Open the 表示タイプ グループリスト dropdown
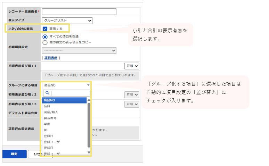The image size is (269, 166). (x=67, y=20)
